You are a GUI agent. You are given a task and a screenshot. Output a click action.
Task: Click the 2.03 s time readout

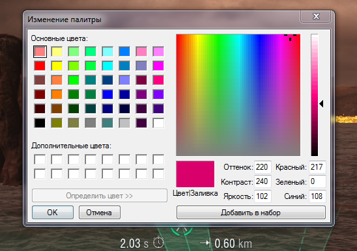pos(134,243)
